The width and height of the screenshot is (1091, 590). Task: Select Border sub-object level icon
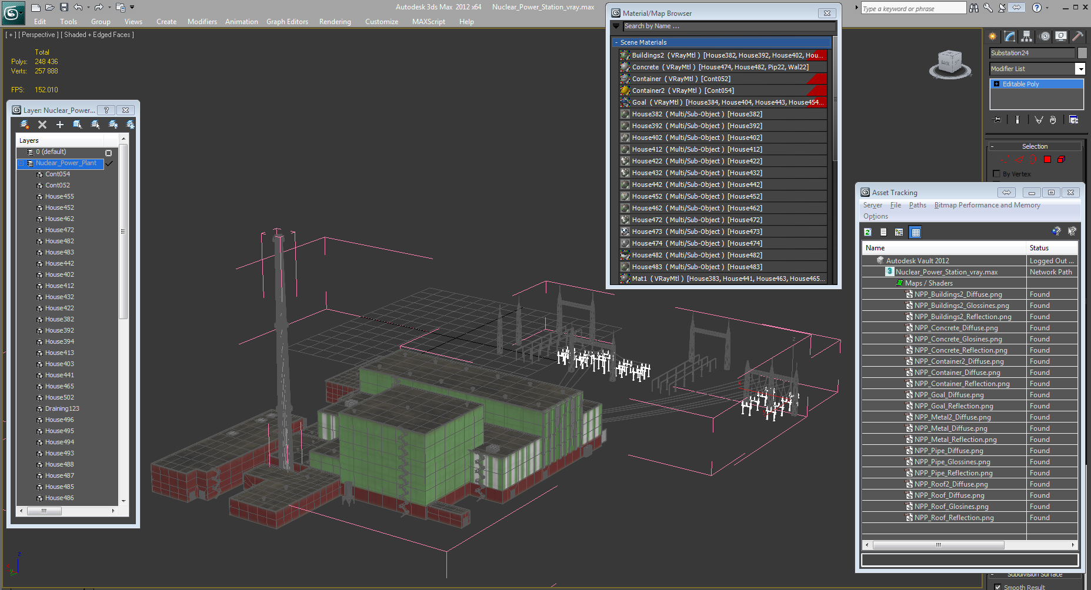click(1033, 159)
